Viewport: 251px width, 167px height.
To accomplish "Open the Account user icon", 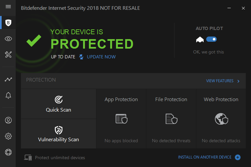I will 8,120.
